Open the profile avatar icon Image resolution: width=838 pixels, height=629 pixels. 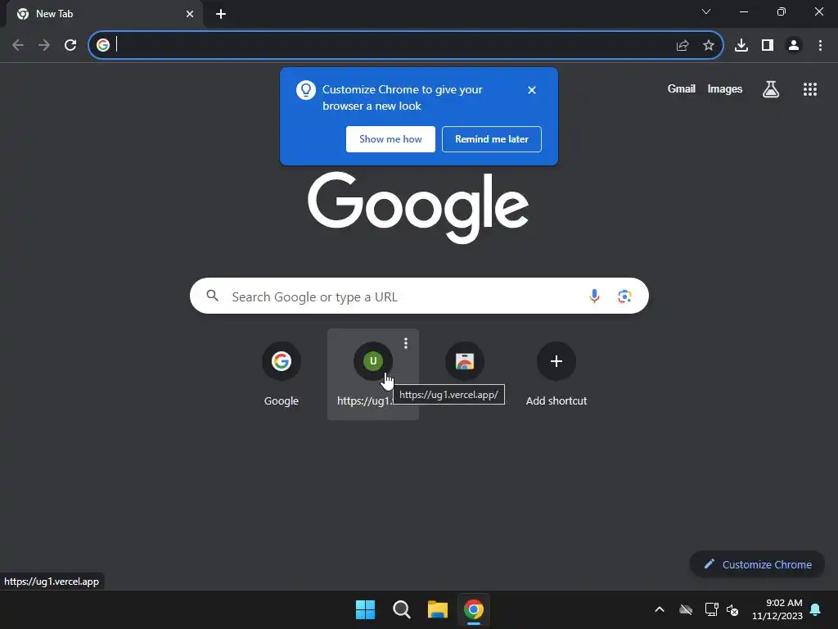[794, 46]
